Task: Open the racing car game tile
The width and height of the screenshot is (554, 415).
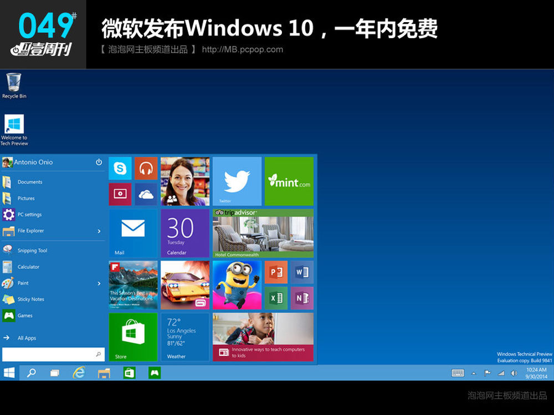Action: pyautogui.click(x=185, y=285)
